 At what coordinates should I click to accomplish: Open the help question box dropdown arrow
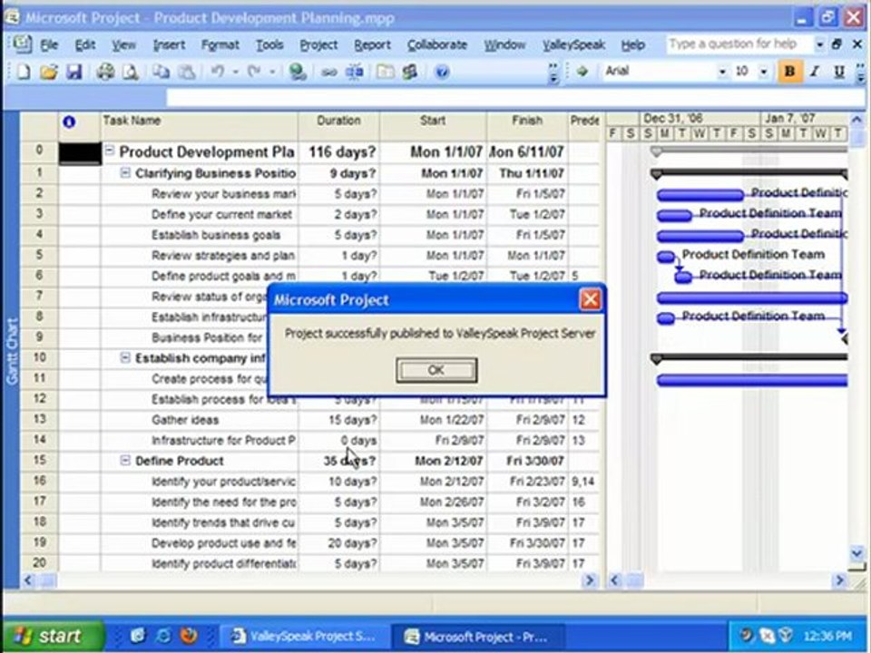click(x=819, y=44)
